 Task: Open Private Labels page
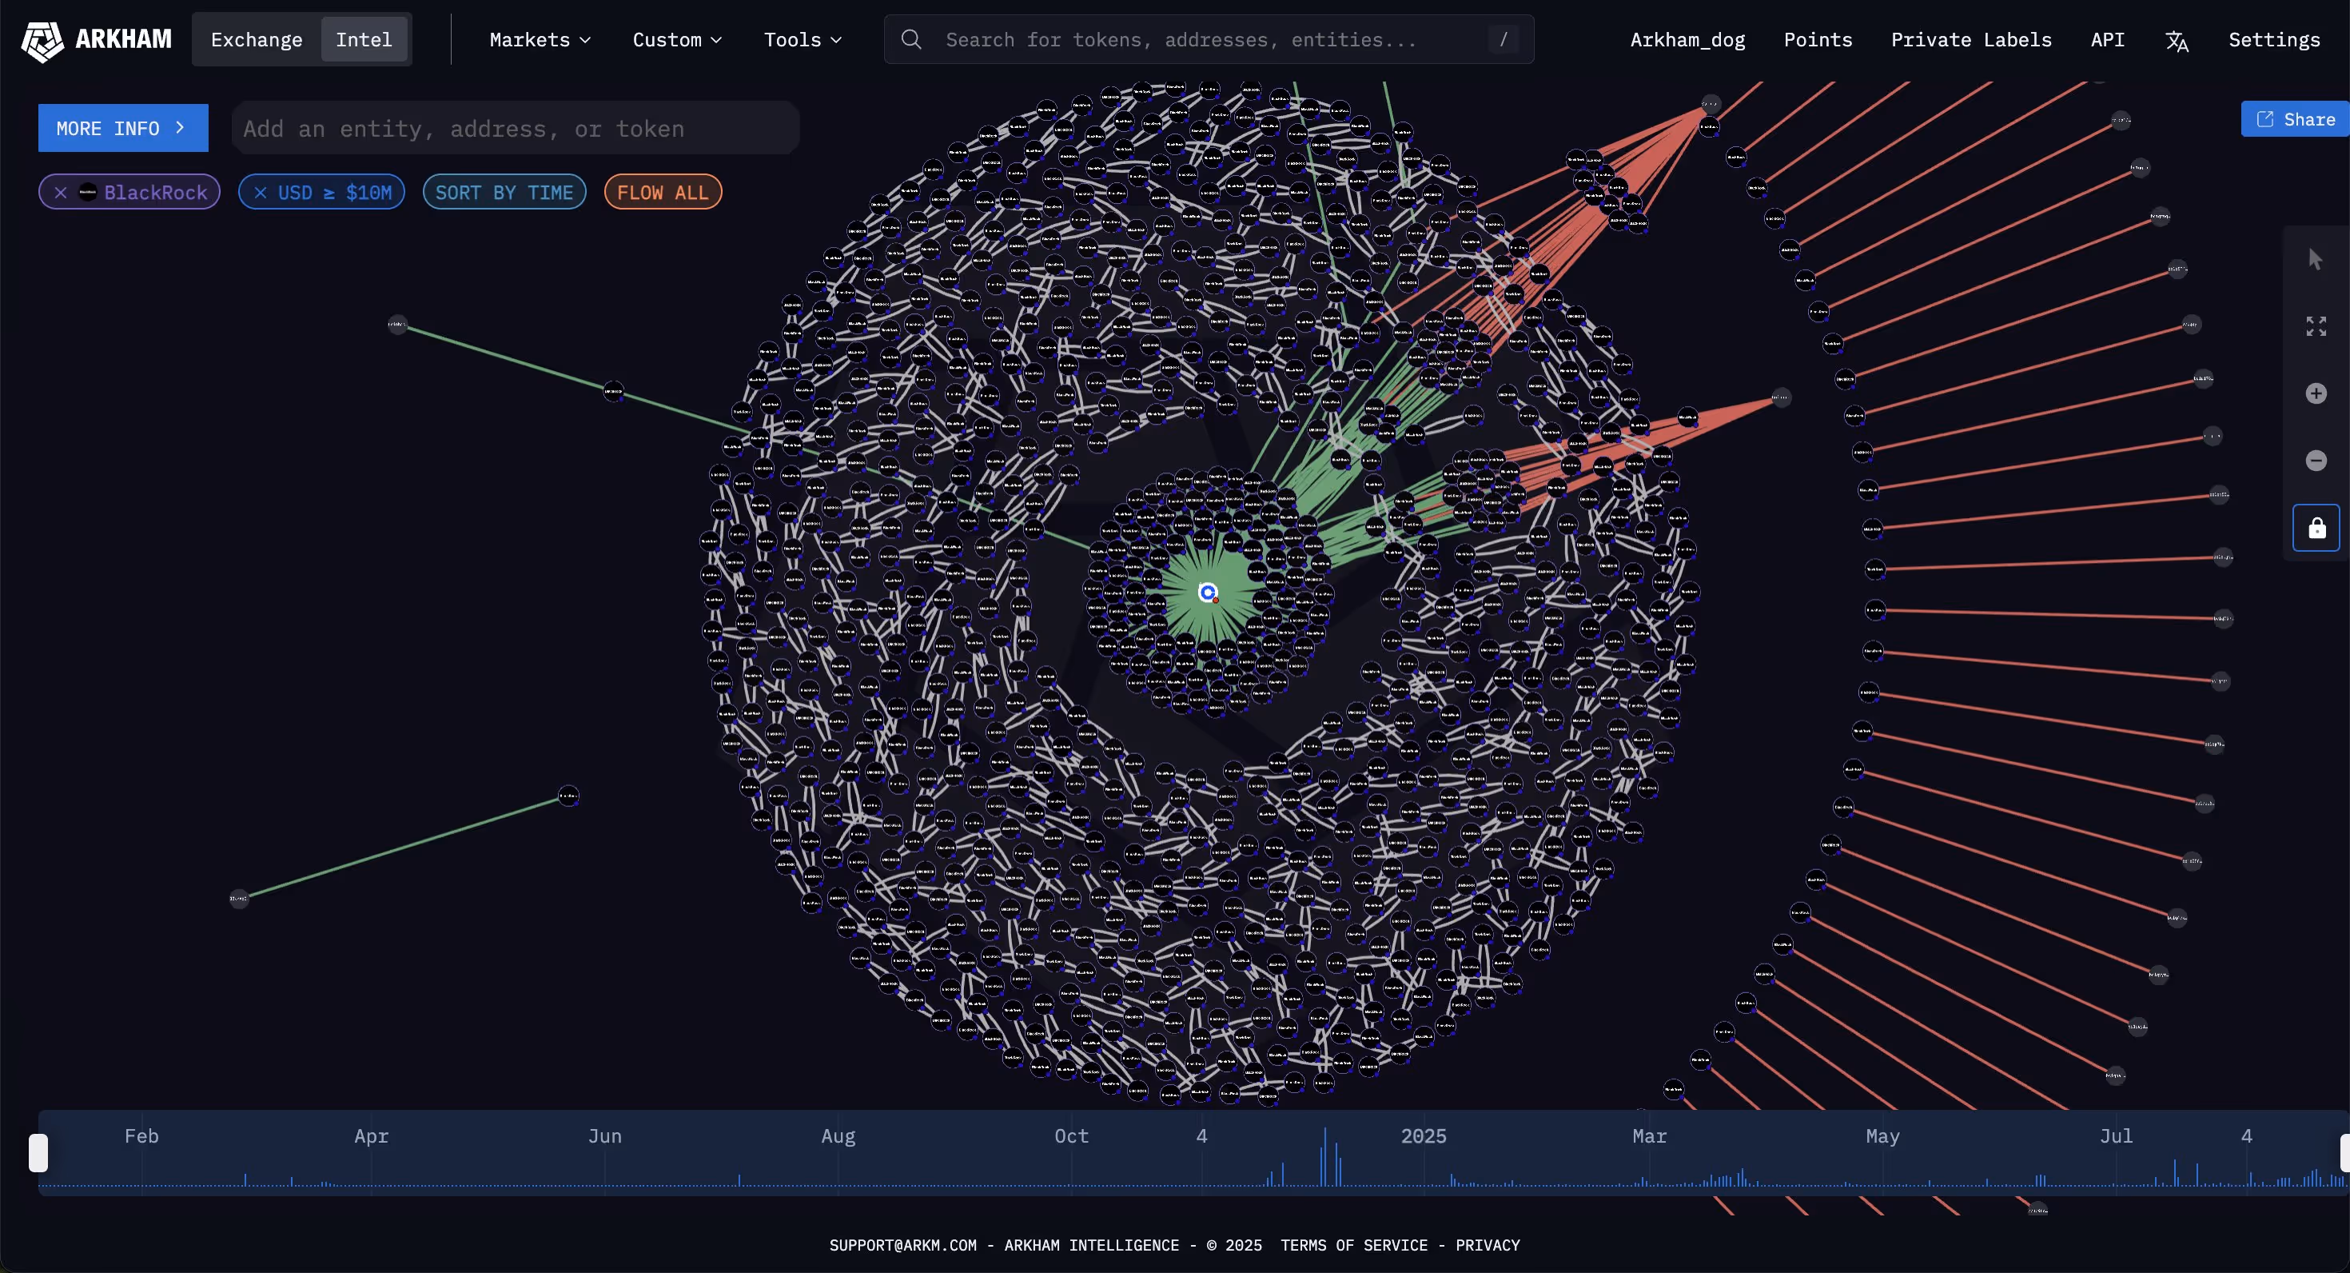(1970, 39)
